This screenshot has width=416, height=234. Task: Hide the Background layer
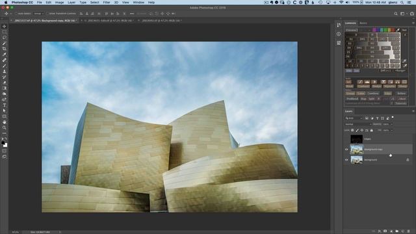click(x=346, y=160)
